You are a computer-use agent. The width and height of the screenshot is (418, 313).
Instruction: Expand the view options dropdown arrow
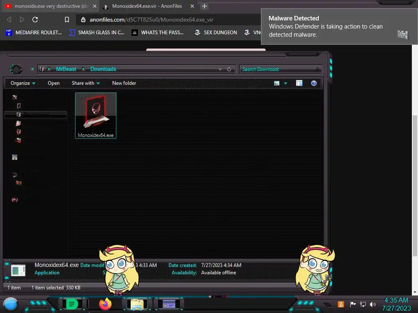coord(285,83)
